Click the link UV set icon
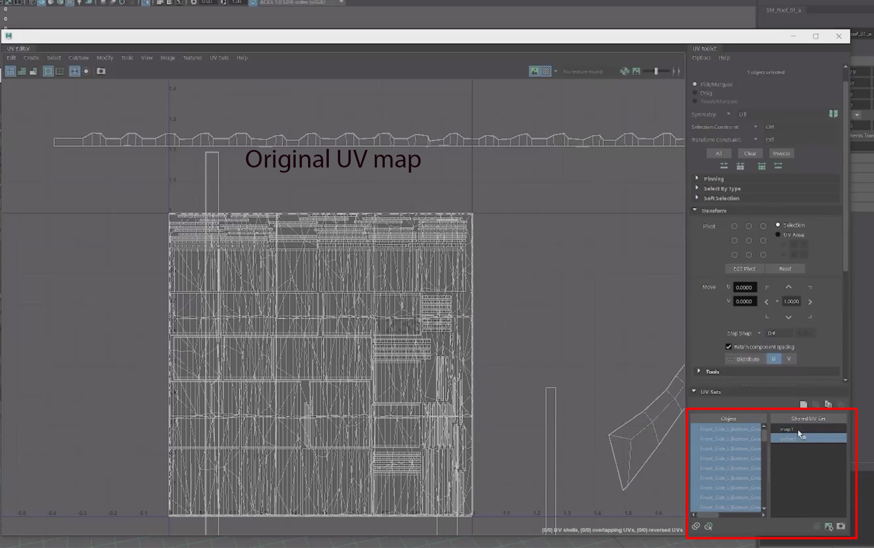This screenshot has height=548, width=874. click(x=696, y=526)
